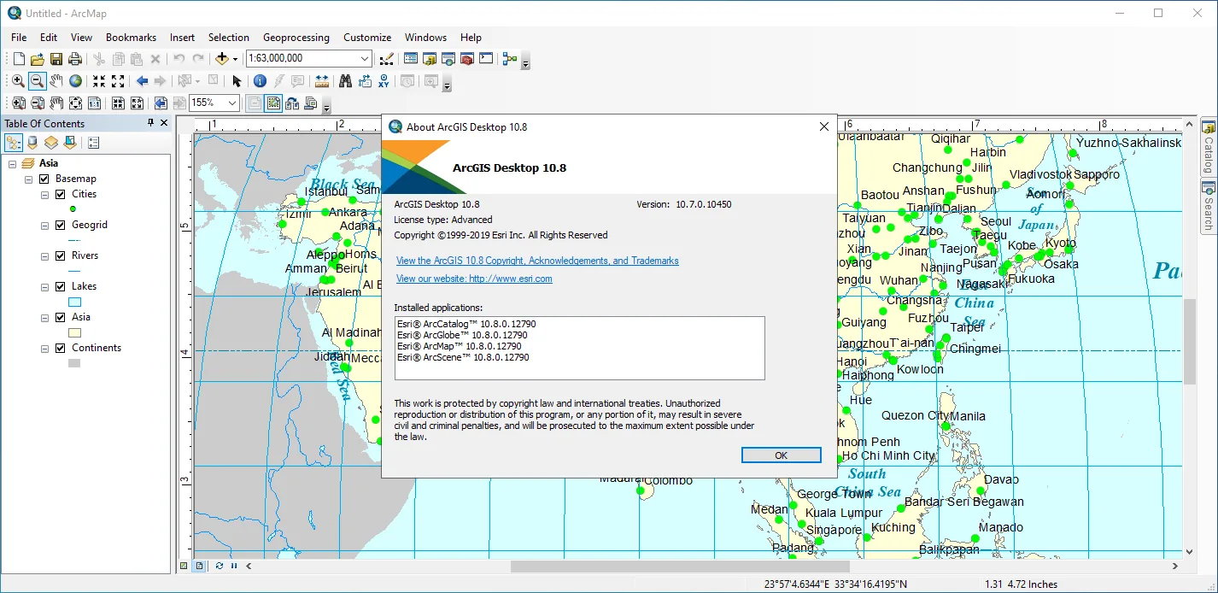Select the Pan hand tool

(x=56, y=81)
